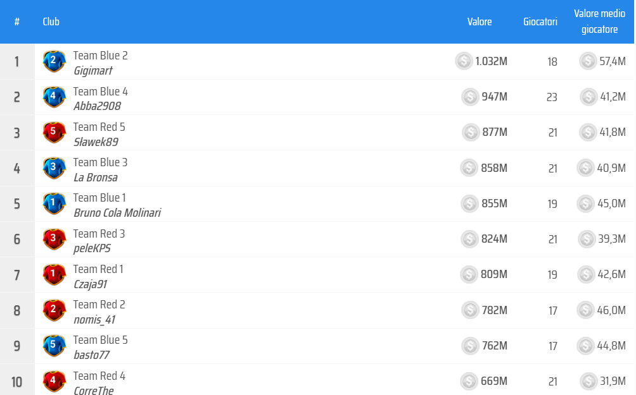Select the Team Blue 2 club crest
This screenshot has height=395, width=636.
54,61
